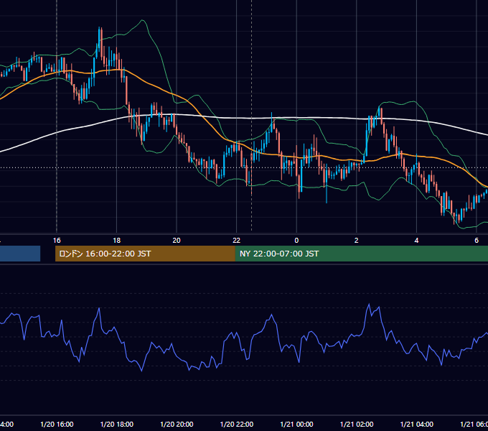Click the hour label 20 on price chart axis
488x431 pixels.
[177, 241]
